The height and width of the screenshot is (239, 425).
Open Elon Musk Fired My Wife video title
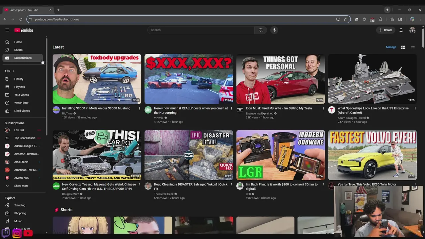(279, 108)
